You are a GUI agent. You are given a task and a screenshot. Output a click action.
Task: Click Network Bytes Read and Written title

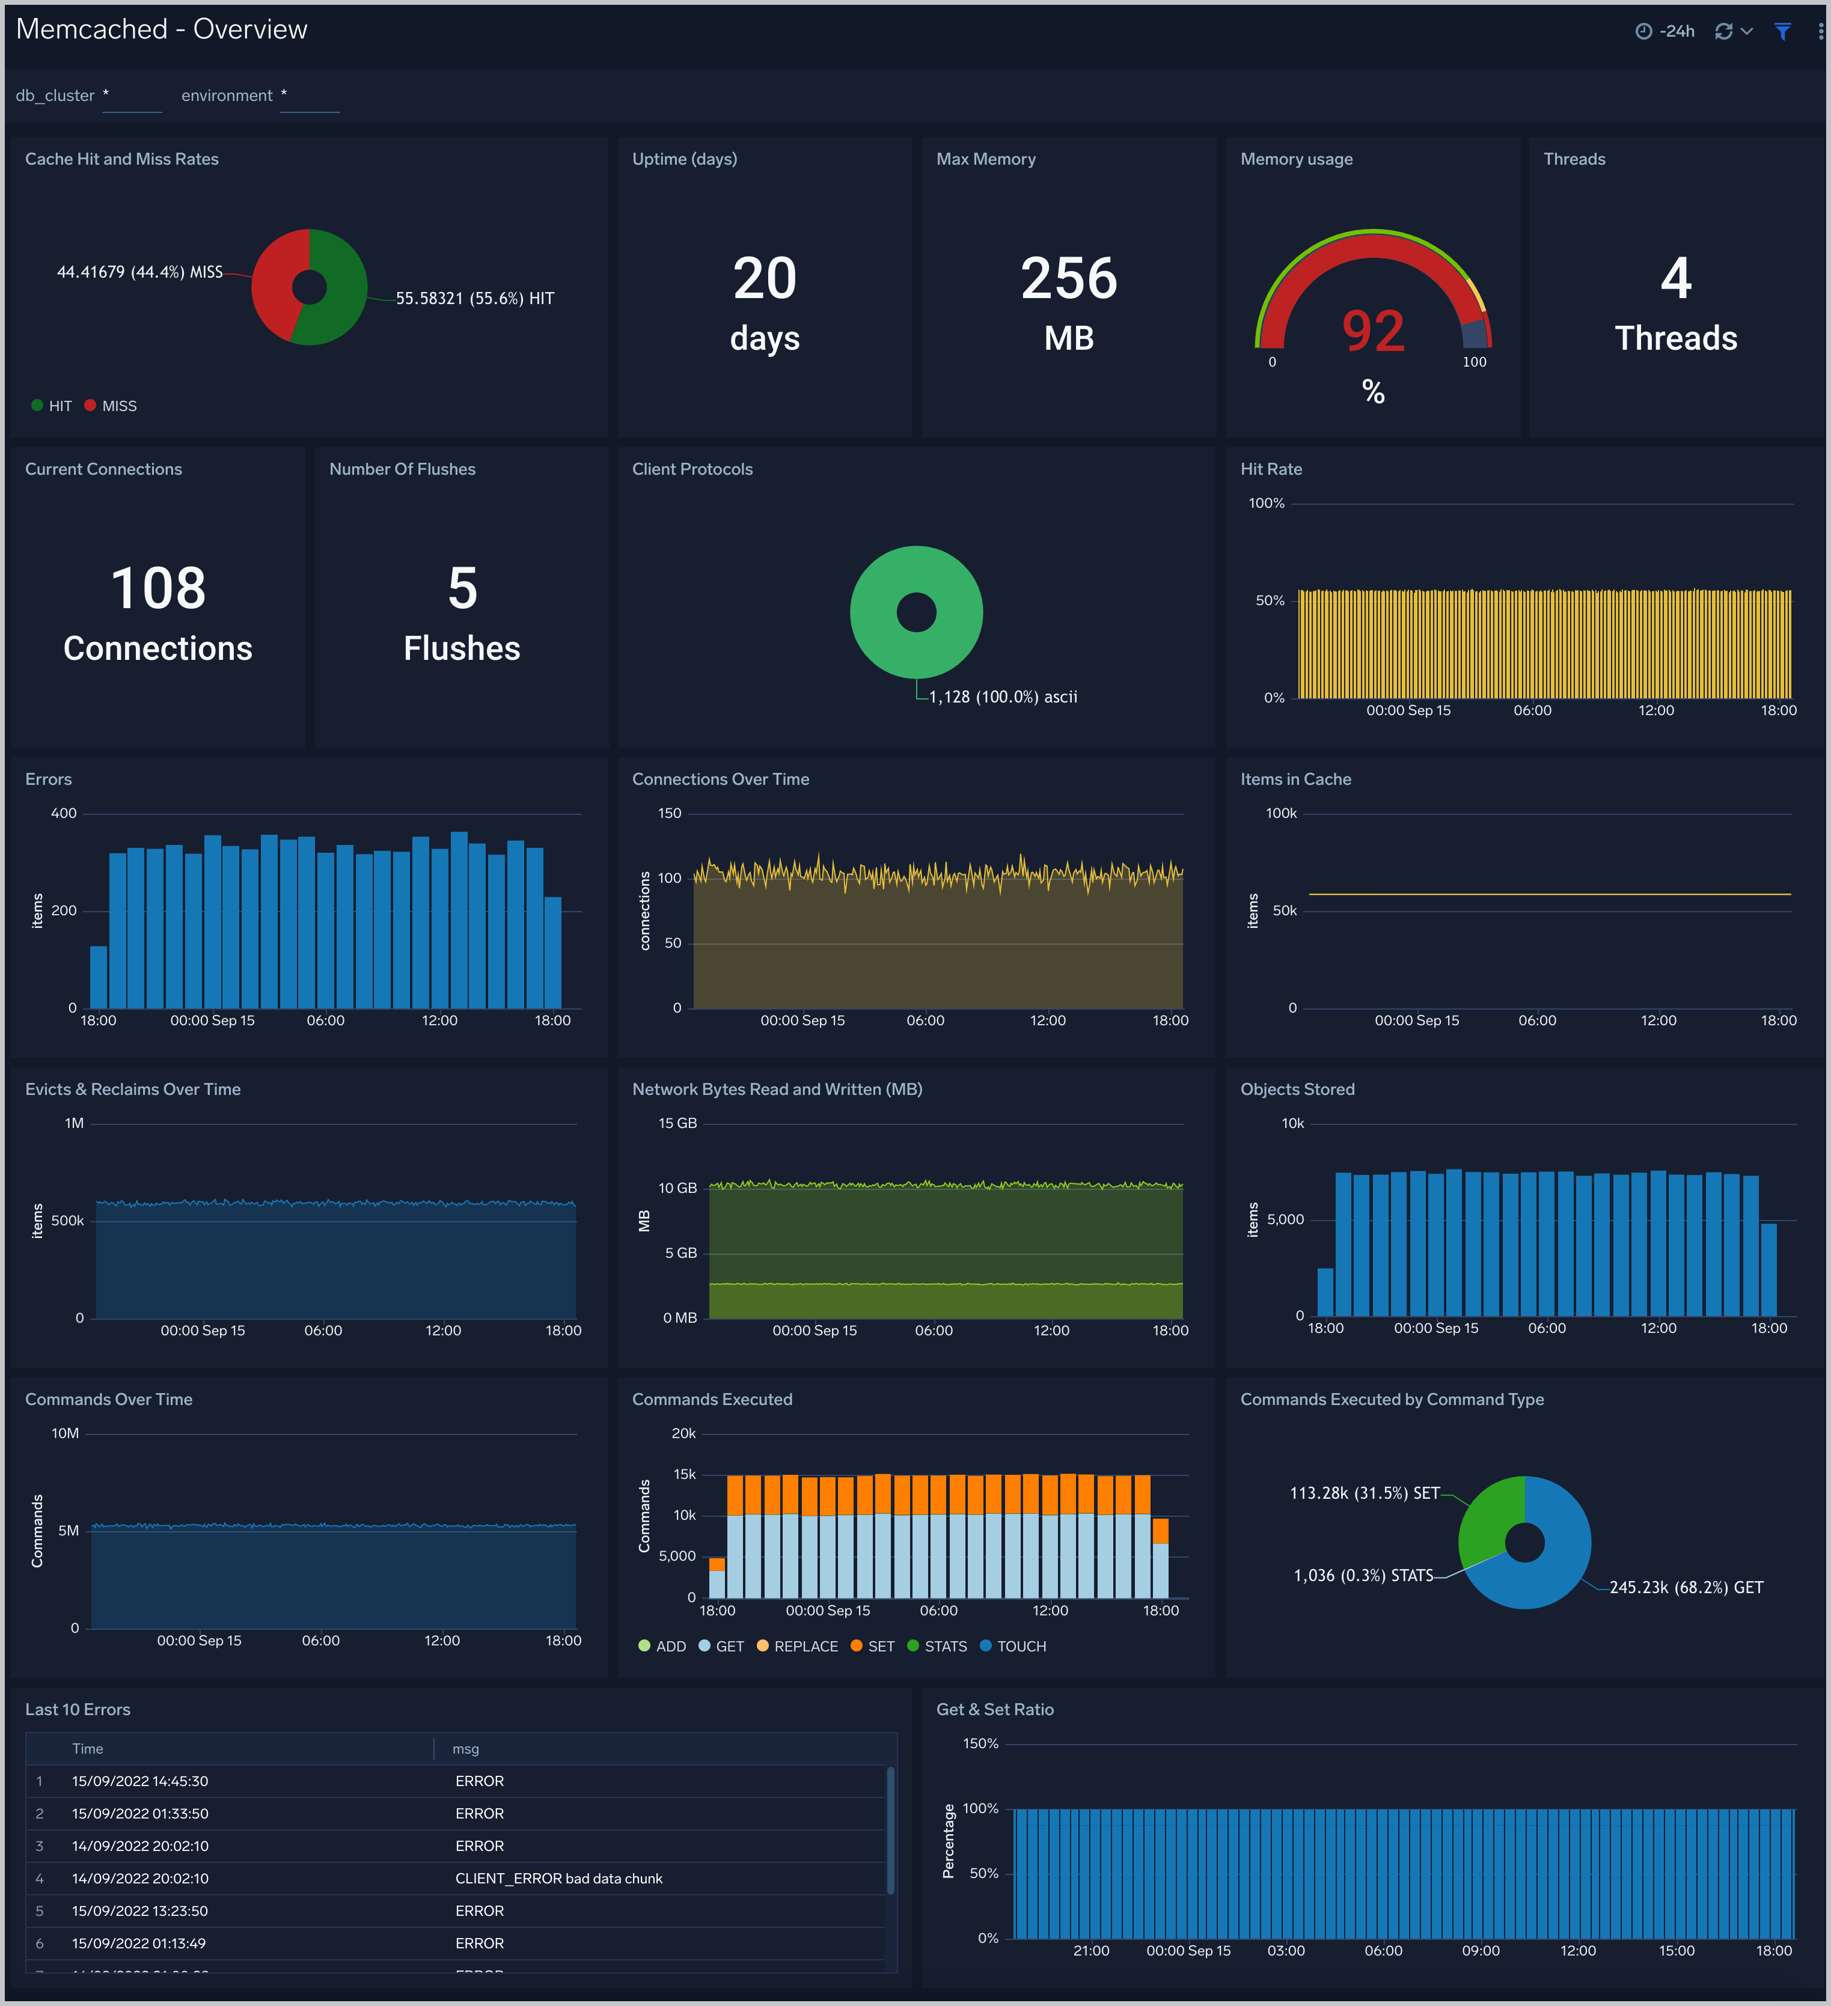[x=777, y=1090]
